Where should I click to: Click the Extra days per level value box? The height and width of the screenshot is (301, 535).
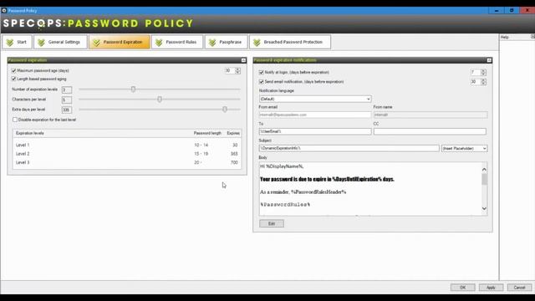point(67,110)
